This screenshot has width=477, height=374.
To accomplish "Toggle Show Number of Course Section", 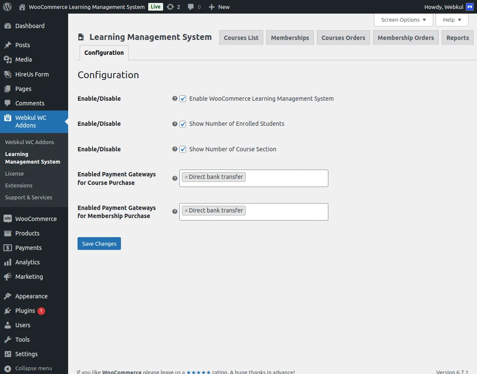I will (183, 149).
